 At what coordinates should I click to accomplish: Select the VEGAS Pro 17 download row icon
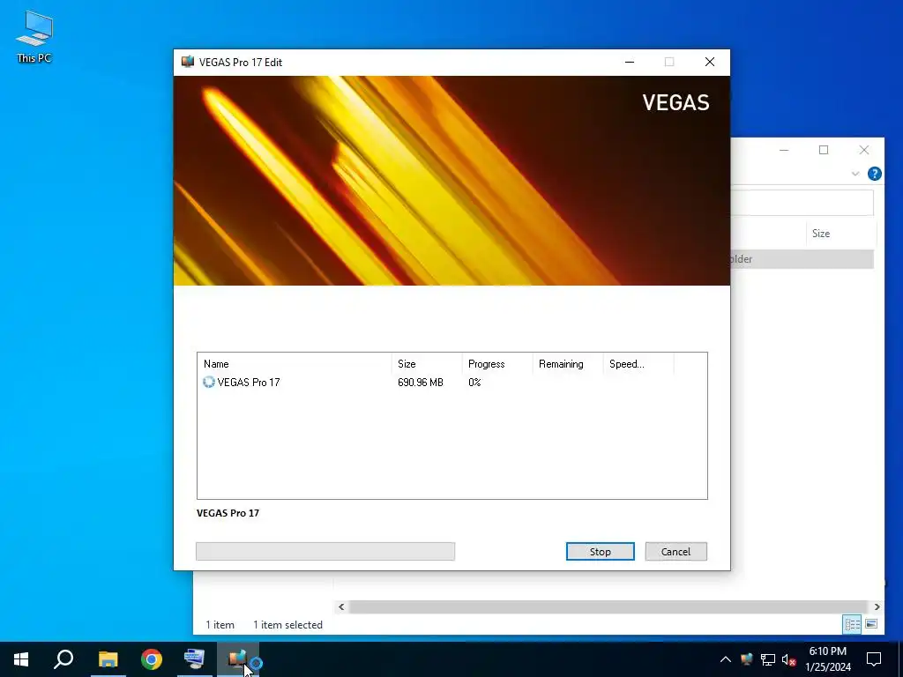coord(208,383)
